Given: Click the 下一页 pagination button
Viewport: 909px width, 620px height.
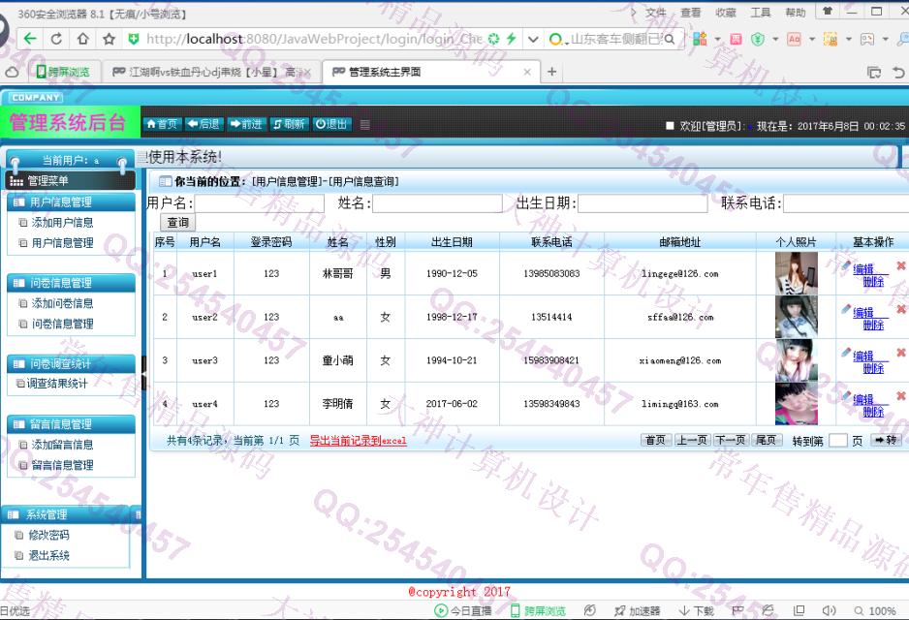Looking at the screenshot, I should [x=731, y=440].
